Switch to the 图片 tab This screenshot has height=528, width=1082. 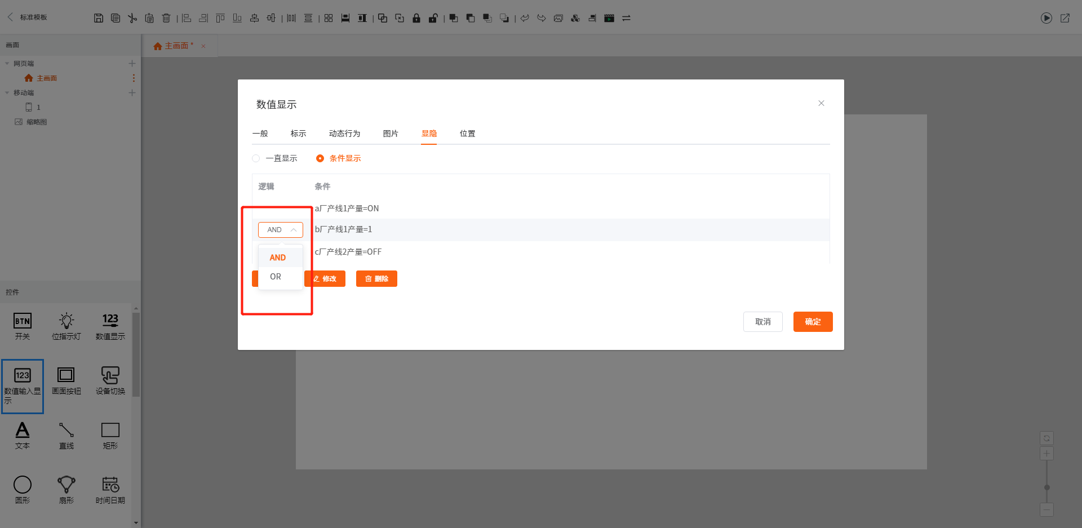point(391,134)
